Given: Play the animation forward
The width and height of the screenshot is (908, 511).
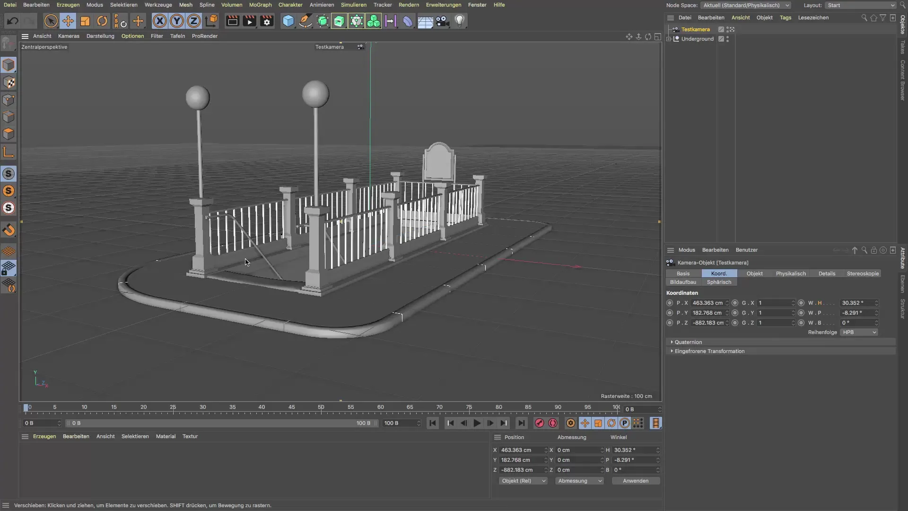Looking at the screenshot, I should click(477, 423).
